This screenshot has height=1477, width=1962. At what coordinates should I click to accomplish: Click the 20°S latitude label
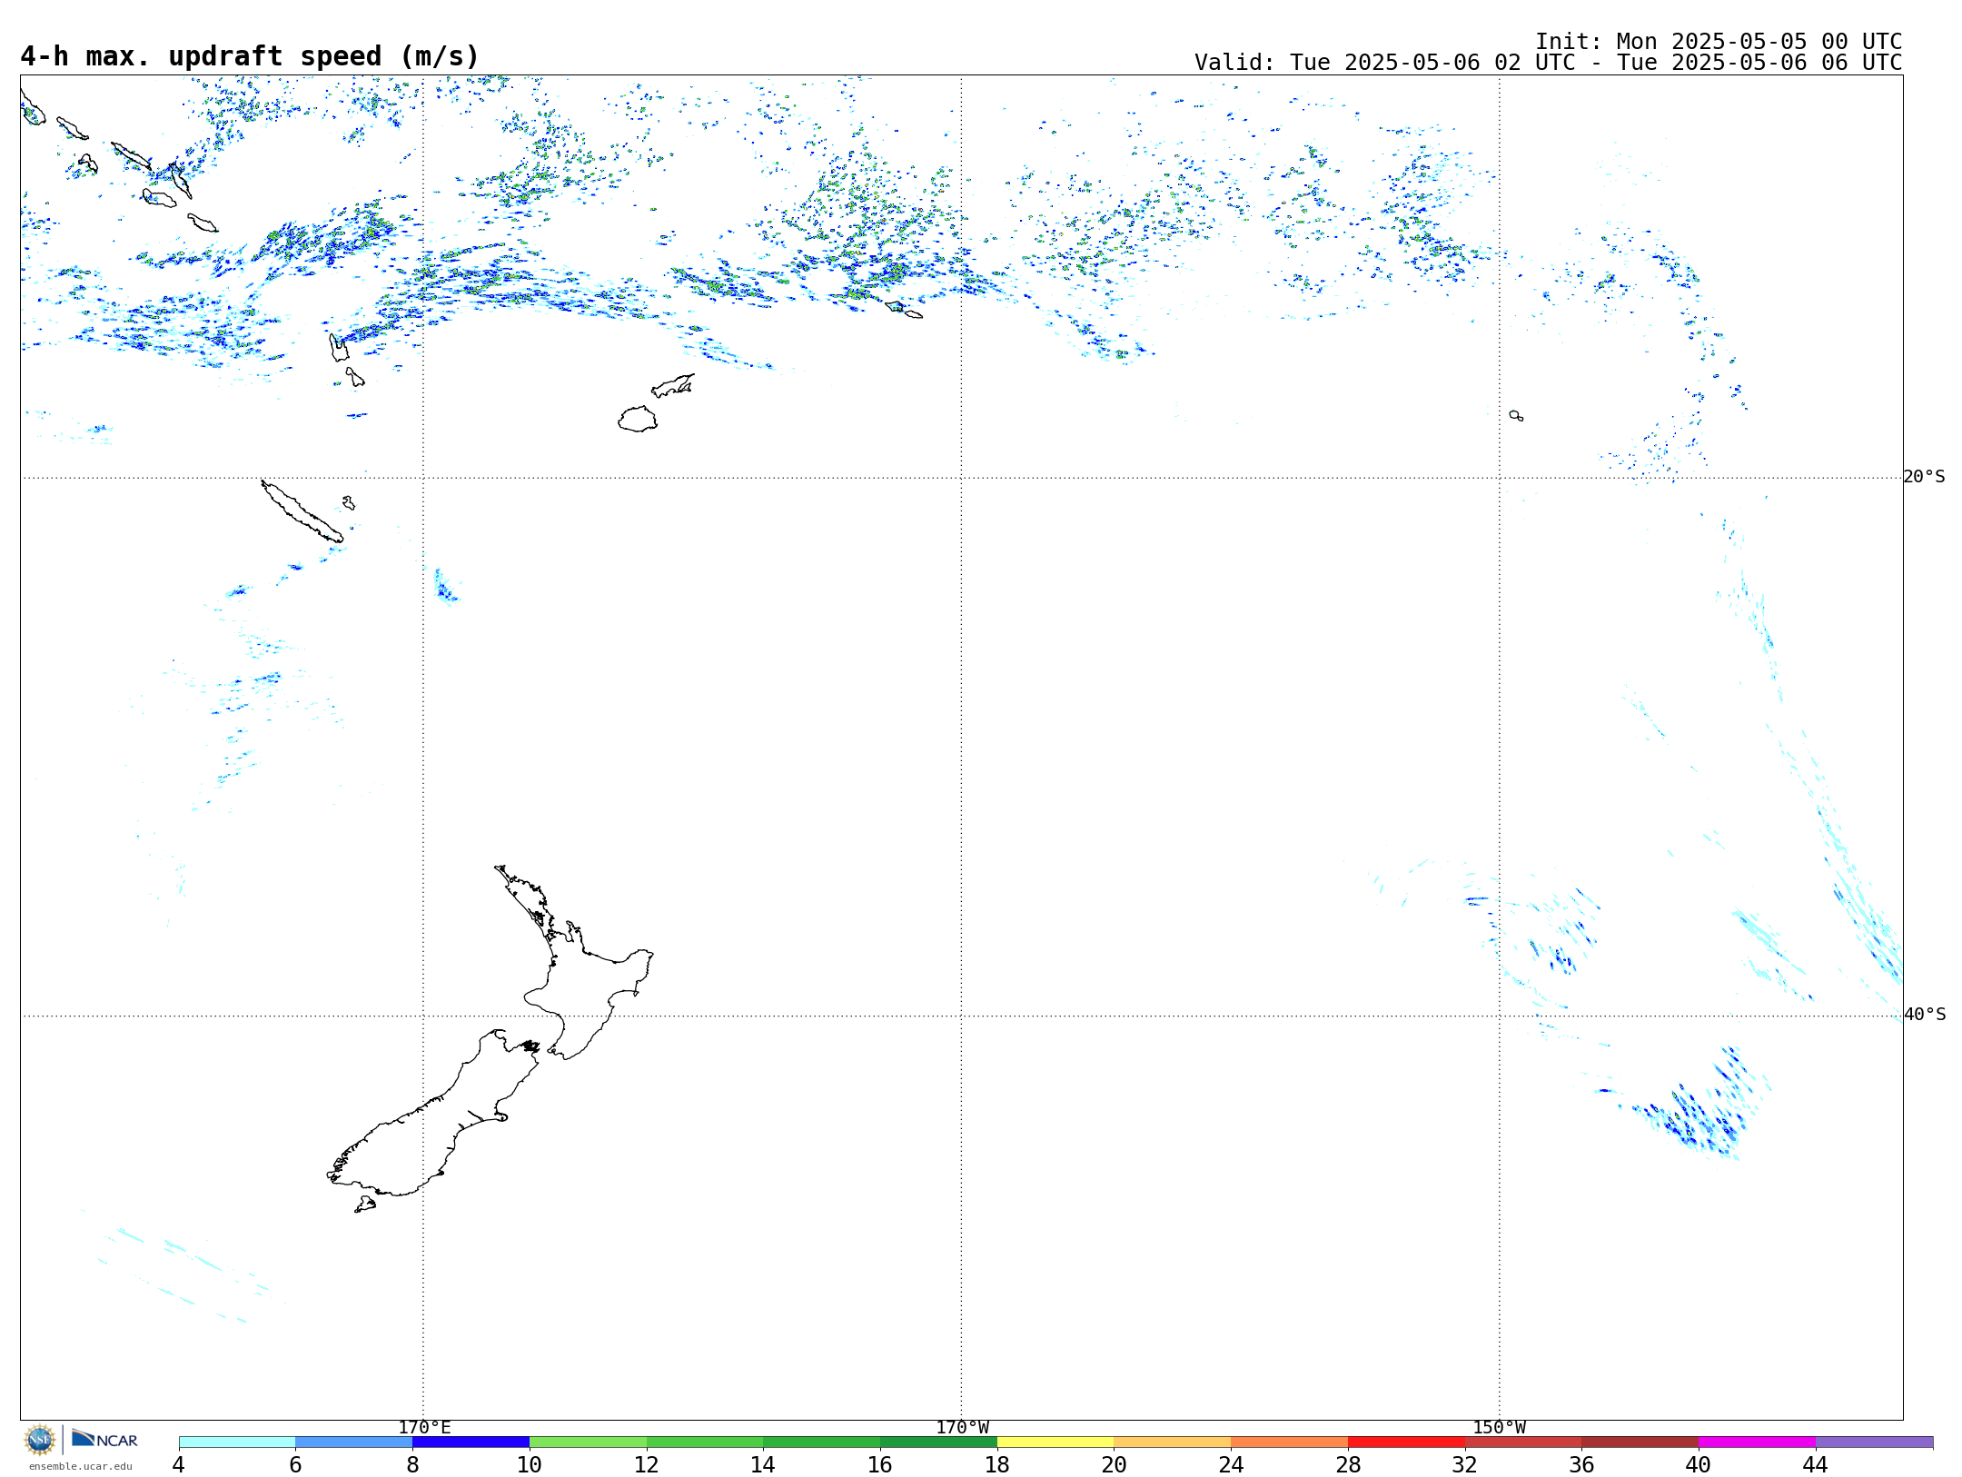[1924, 477]
